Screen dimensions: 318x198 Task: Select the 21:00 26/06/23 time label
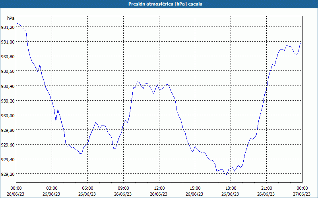pos(266,191)
